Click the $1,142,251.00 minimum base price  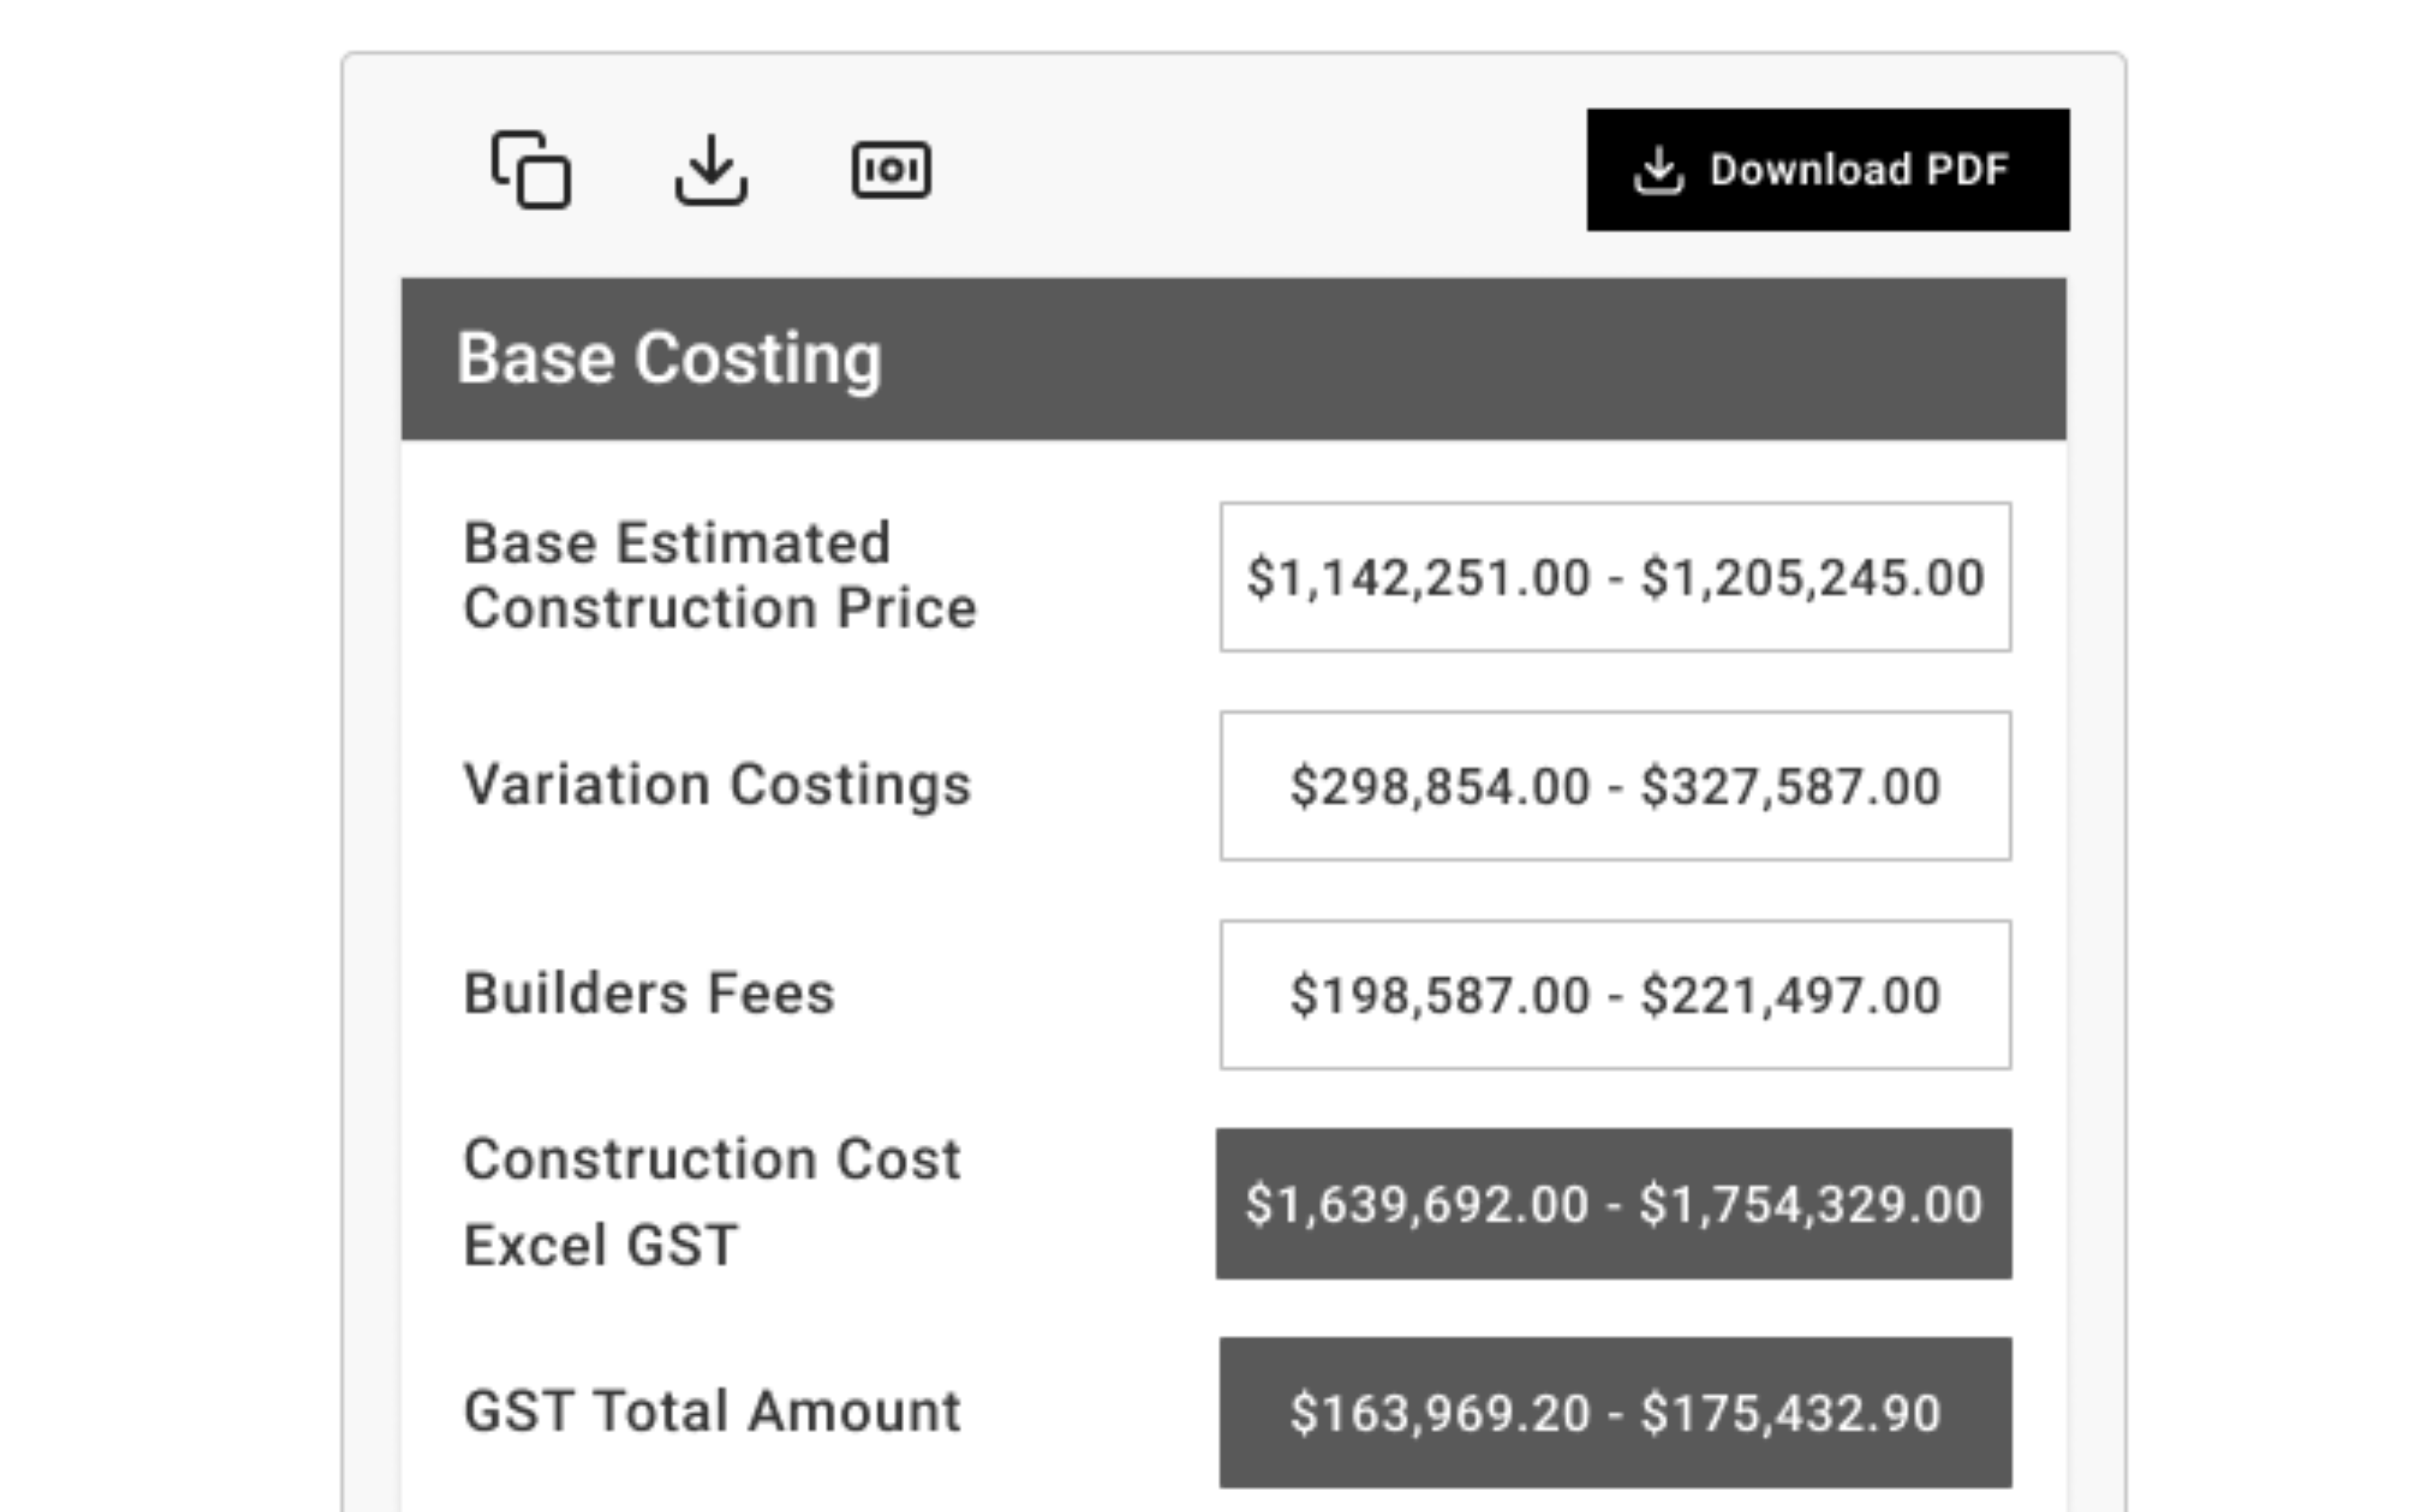(1417, 578)
